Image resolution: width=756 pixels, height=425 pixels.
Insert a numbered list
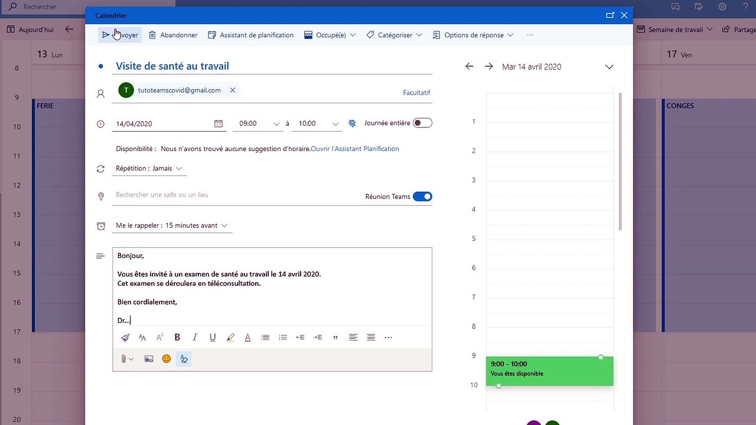tap(283, 338)
